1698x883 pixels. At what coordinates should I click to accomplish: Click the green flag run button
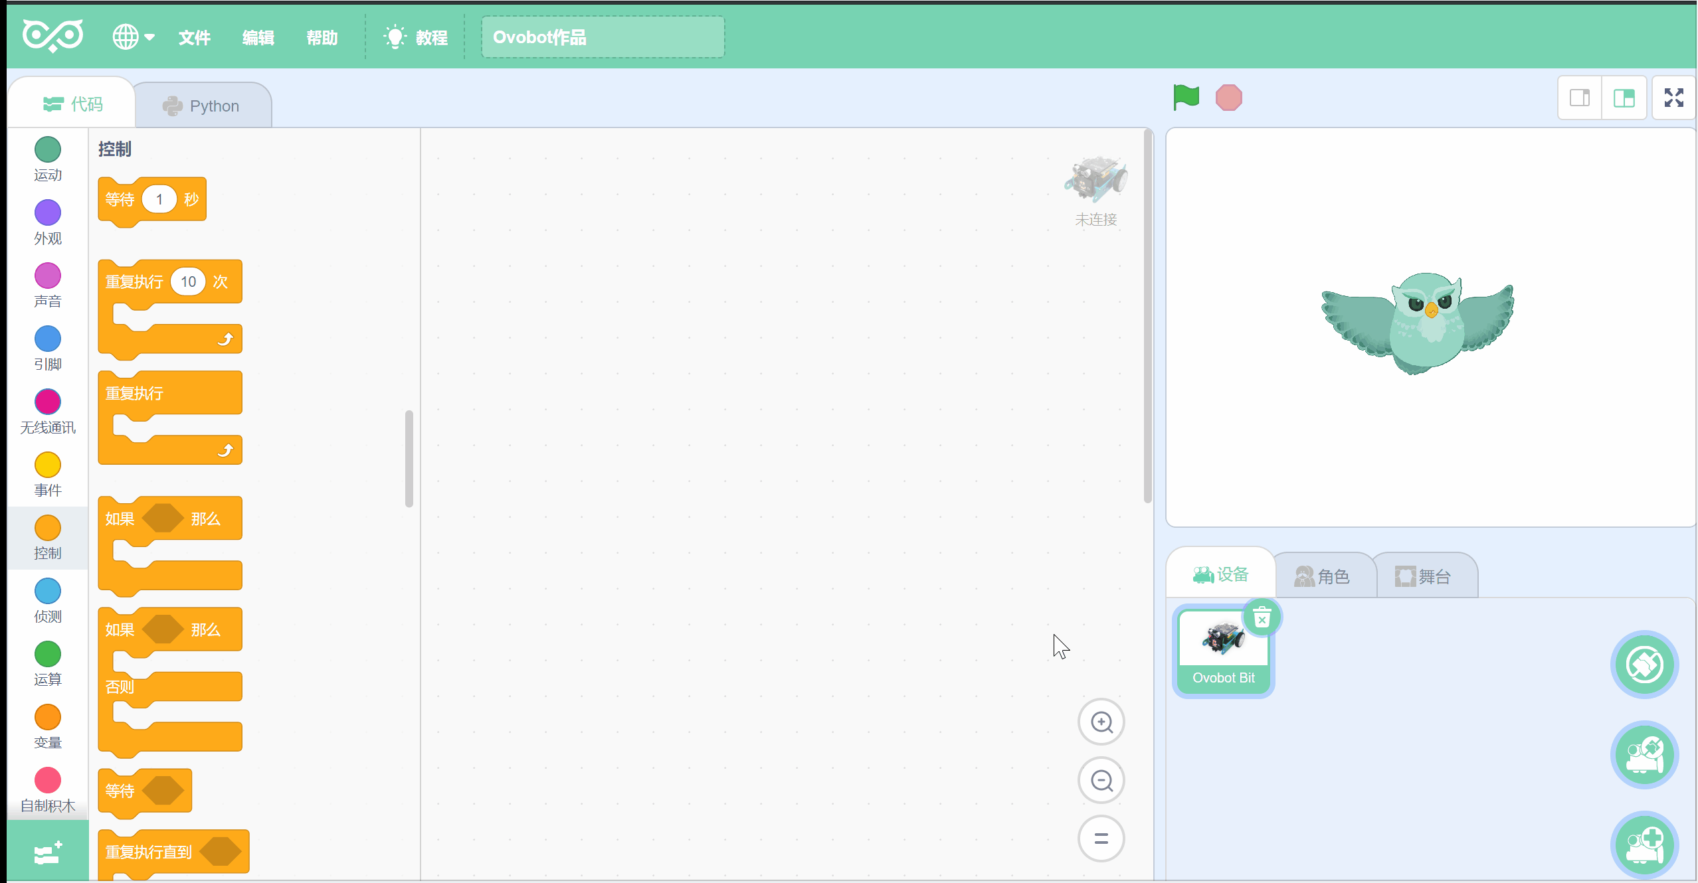coord(1186,98)
